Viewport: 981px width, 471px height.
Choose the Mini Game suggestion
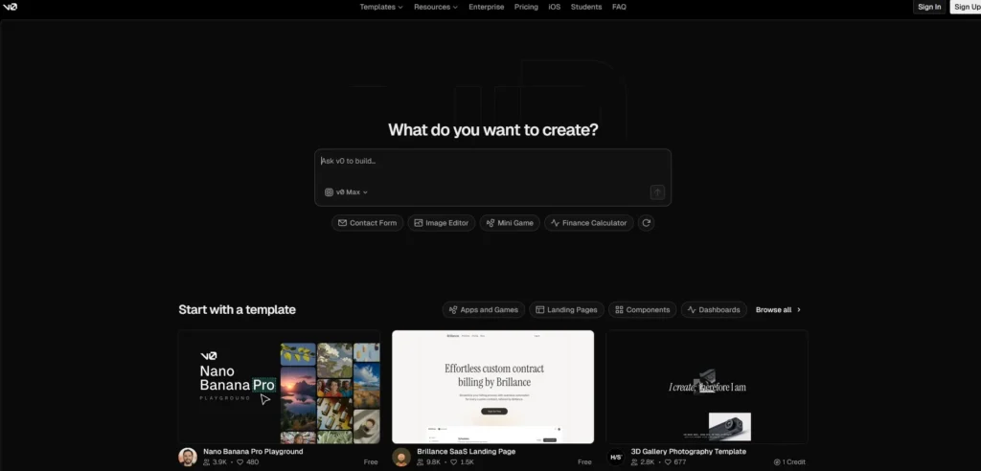coord(510,223)
